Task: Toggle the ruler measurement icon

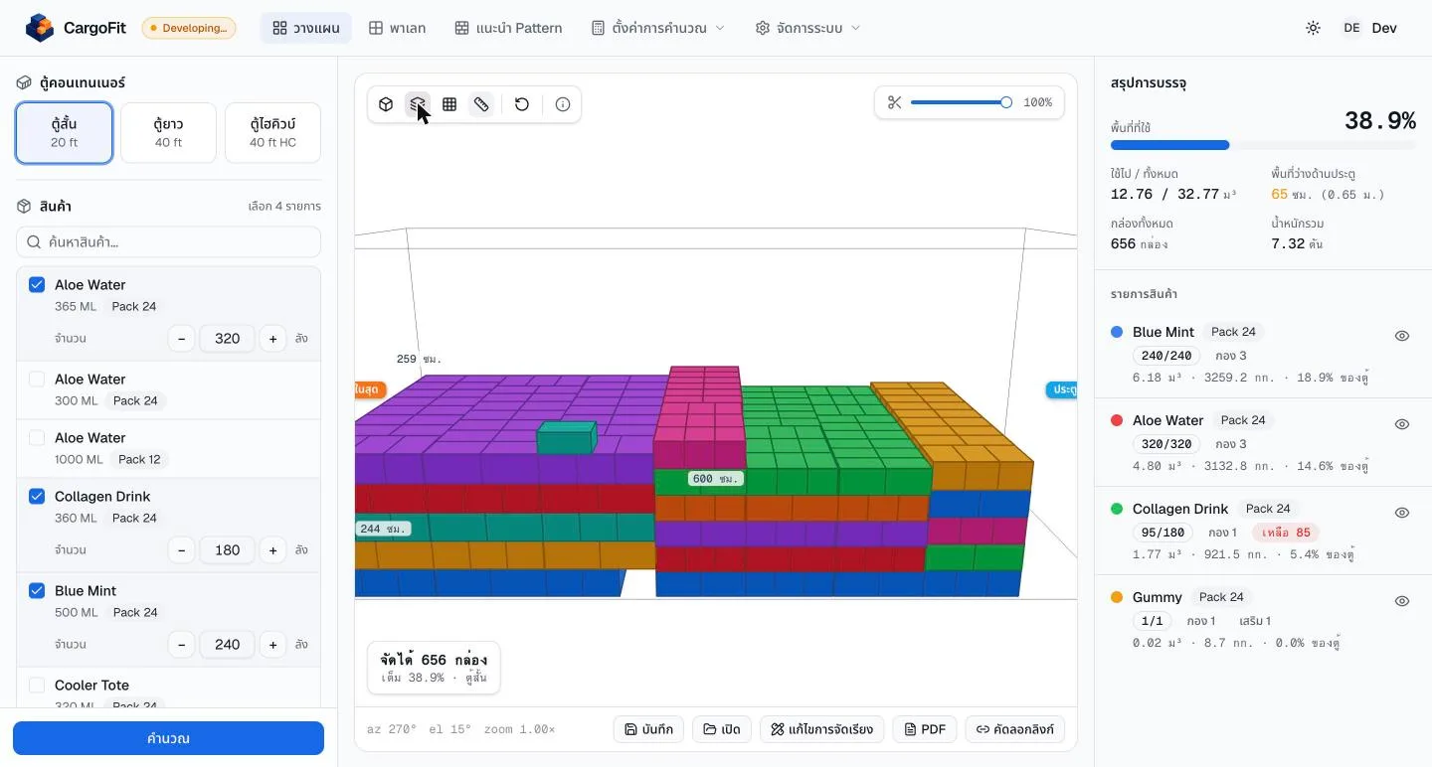Action: coord(481,104)
